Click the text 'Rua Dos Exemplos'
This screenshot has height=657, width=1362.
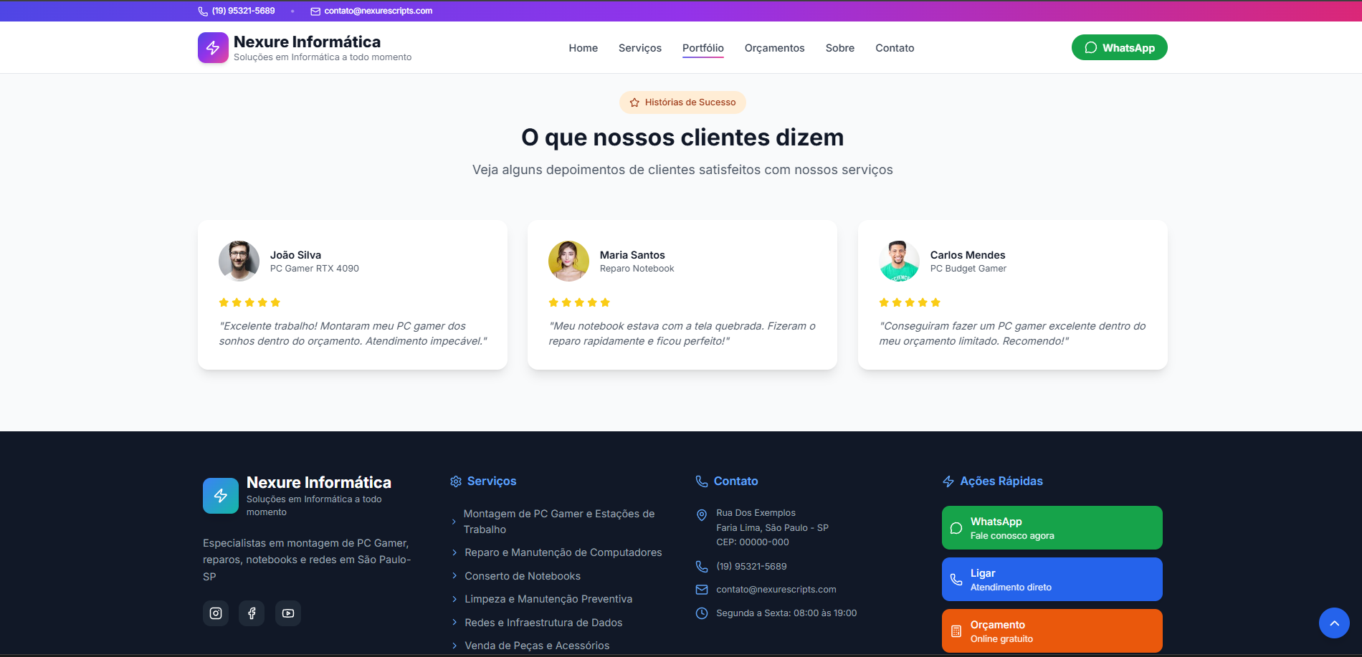[756, 513]
